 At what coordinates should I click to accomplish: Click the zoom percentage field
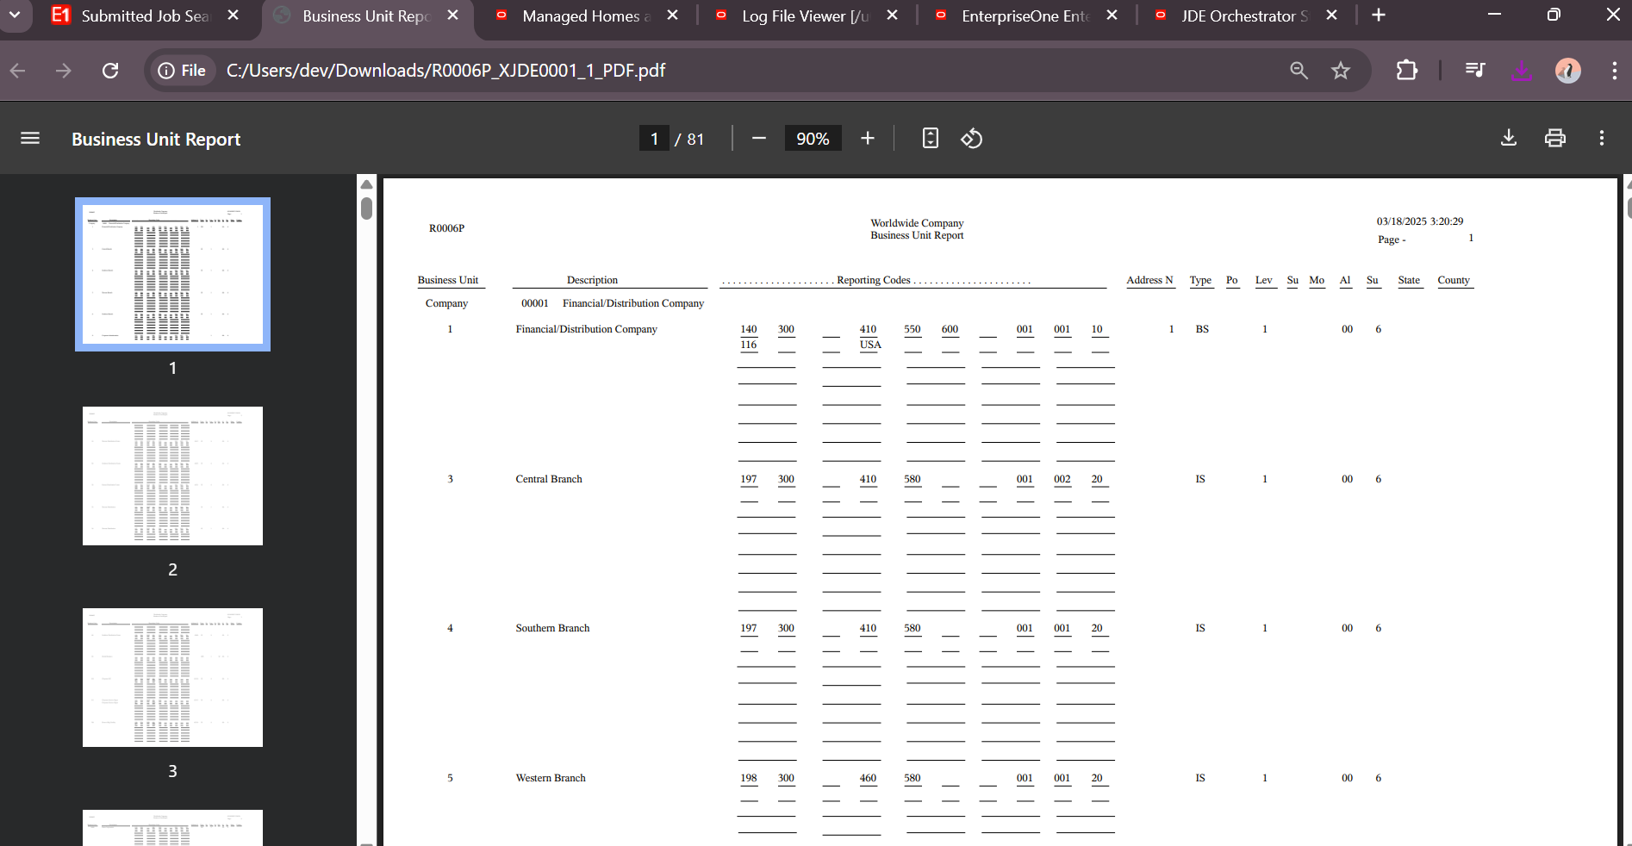point(812,139)
